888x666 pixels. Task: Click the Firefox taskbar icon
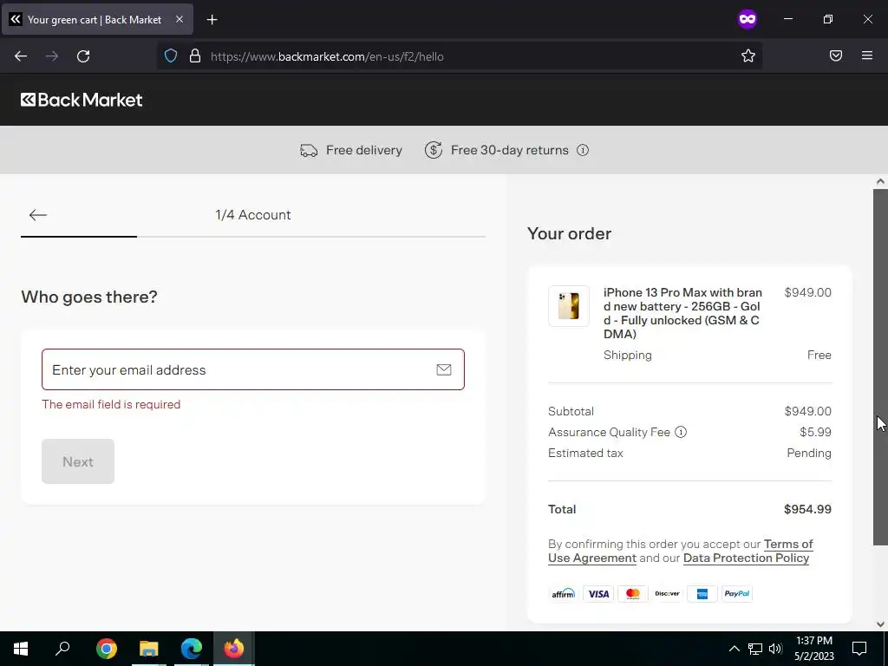(x=233, y=649)
